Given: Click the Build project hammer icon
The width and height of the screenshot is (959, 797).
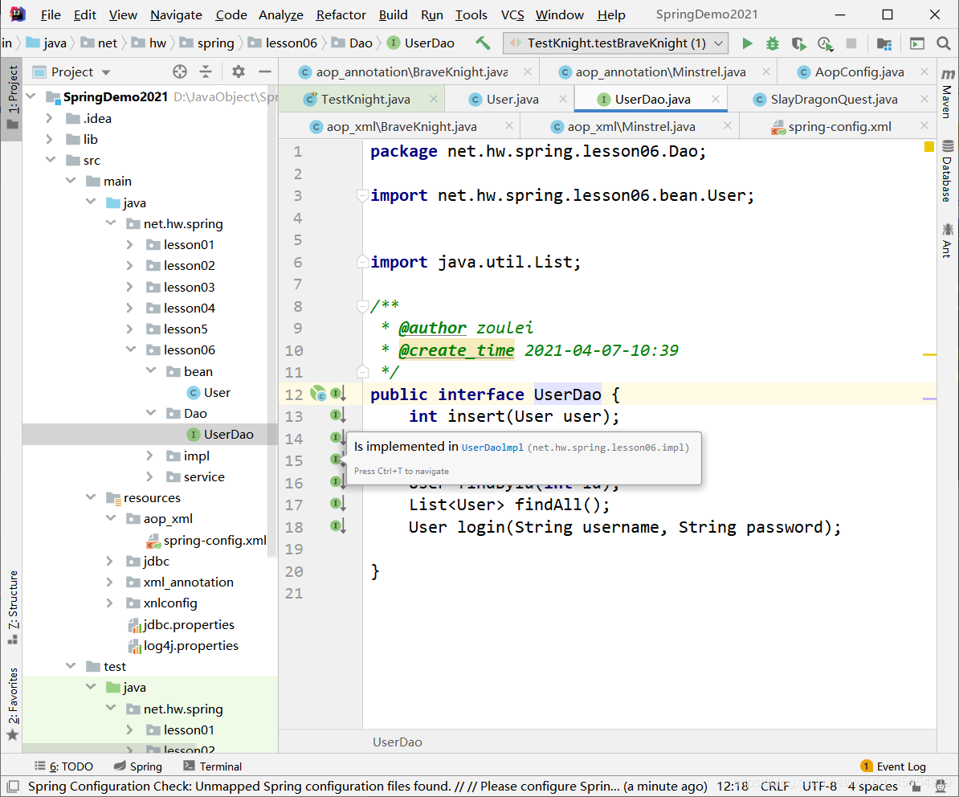Looking at the screenshot, I should tap(483, 43).
